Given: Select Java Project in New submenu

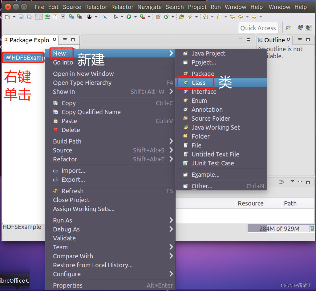Looking at the screenshot, I should (x=221, y=53).
